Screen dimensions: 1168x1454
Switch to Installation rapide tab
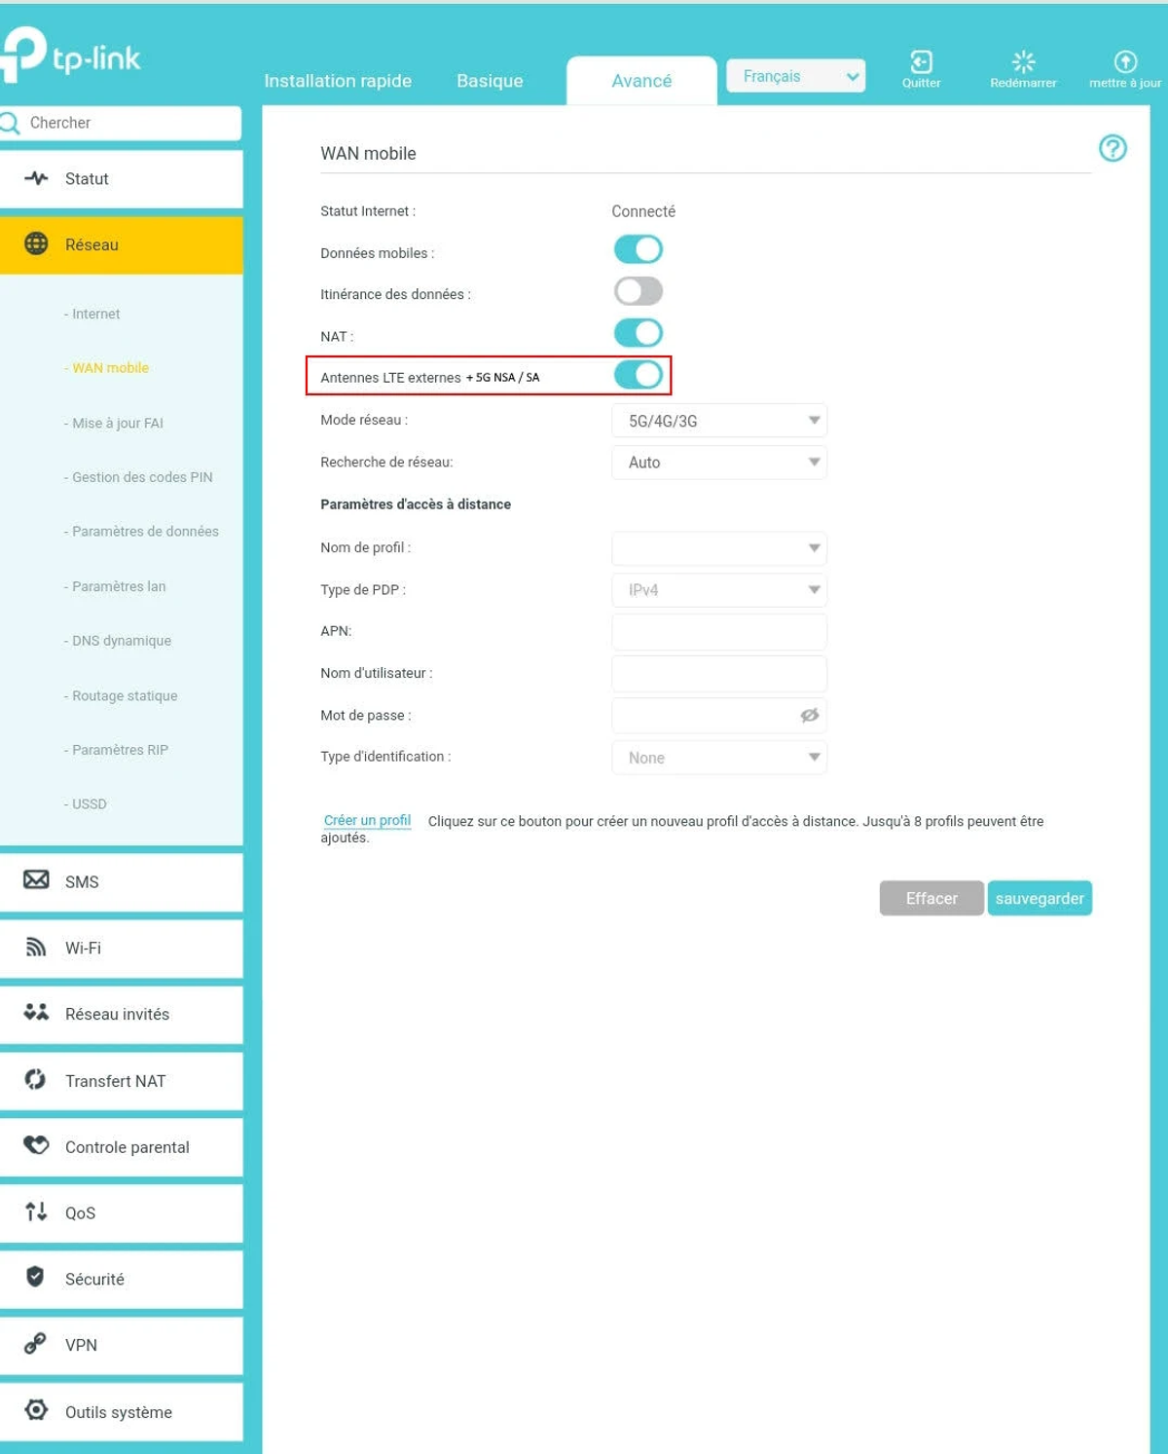338,81
